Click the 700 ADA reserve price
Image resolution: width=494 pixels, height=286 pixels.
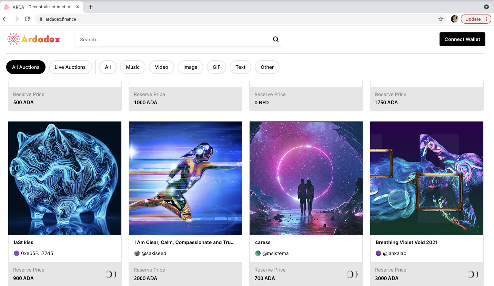click(x=265, y=278)
